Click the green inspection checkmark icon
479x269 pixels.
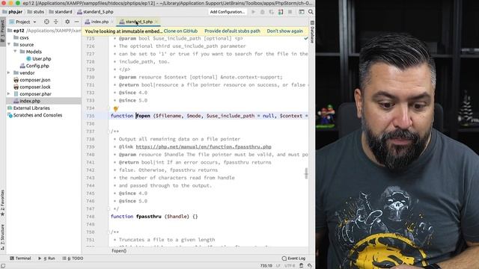point(306,38)
